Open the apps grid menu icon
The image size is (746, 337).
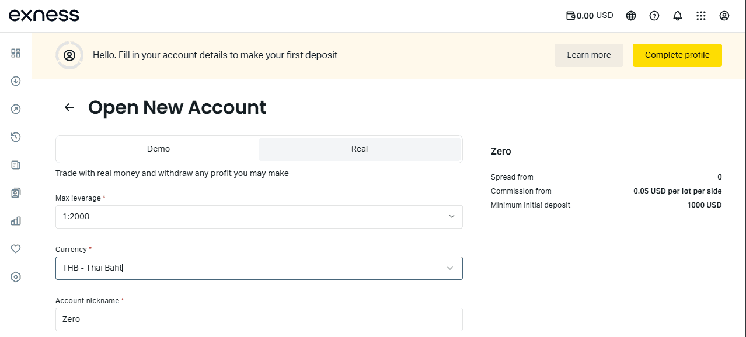coord(701,16)
